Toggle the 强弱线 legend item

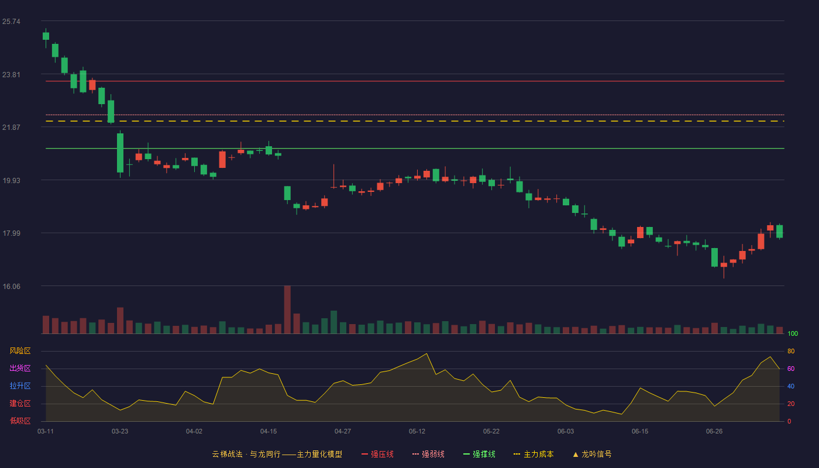click(x=428, y=454)
